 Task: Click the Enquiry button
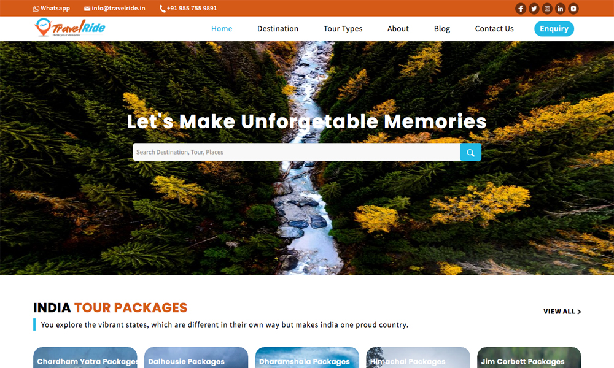click(x=554, y=29)
